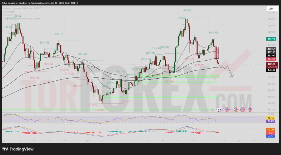Click the orange MACD value −0,20
281x155 pixels.
[x=270, y=130]
